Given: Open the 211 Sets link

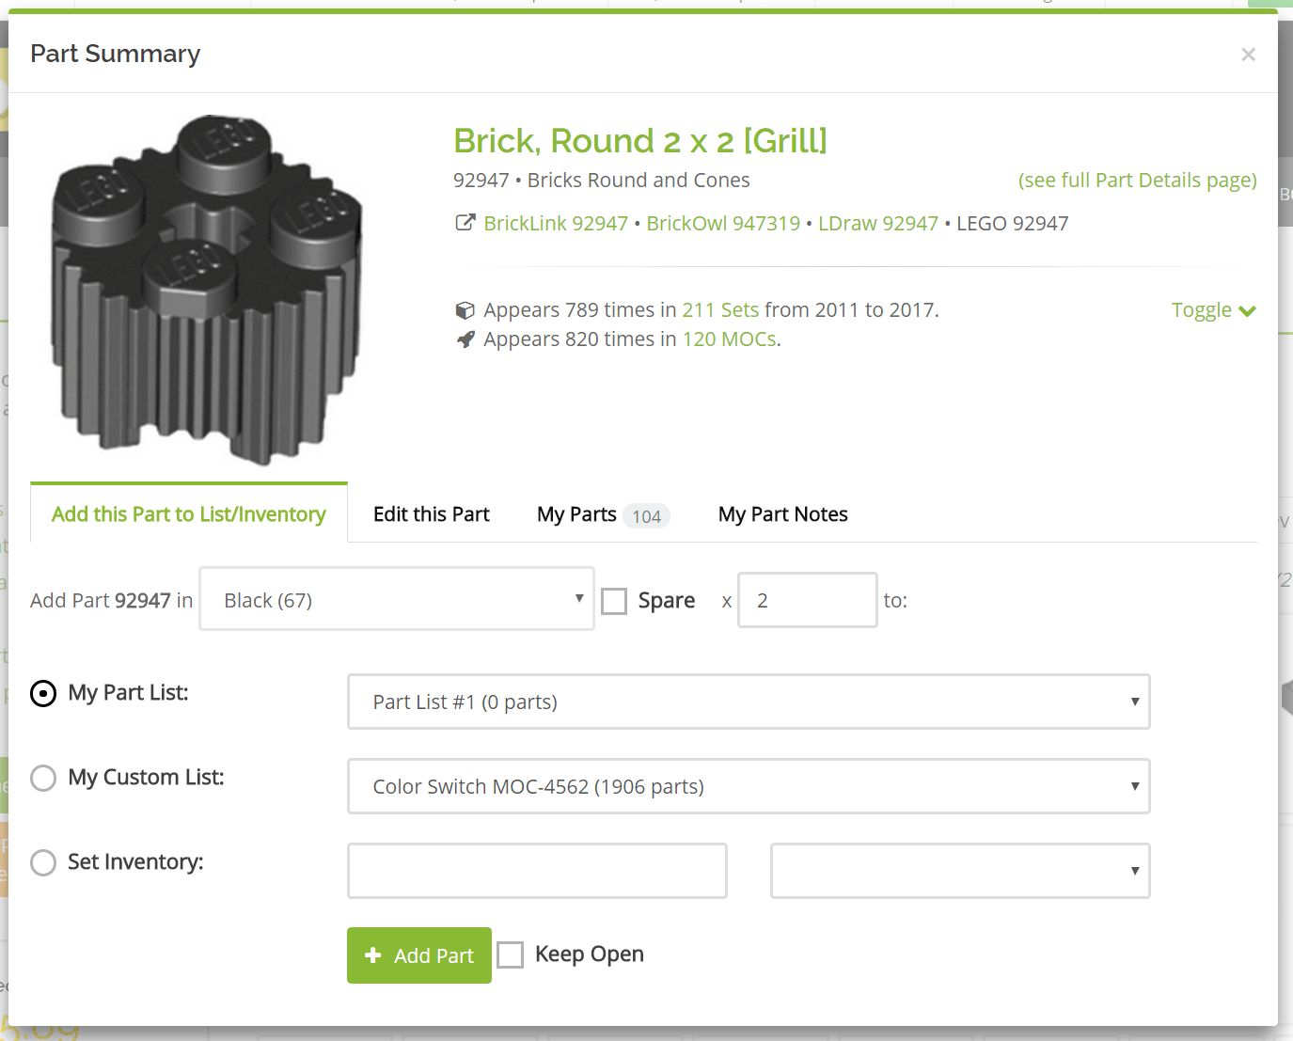Looking at the screenshot, I should point(720,310).
